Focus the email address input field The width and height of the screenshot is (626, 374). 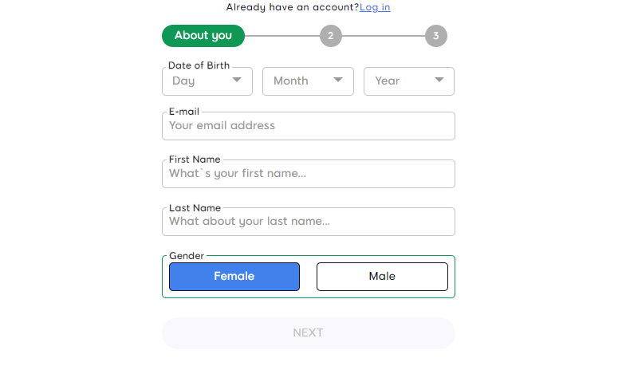click(308, 126)
